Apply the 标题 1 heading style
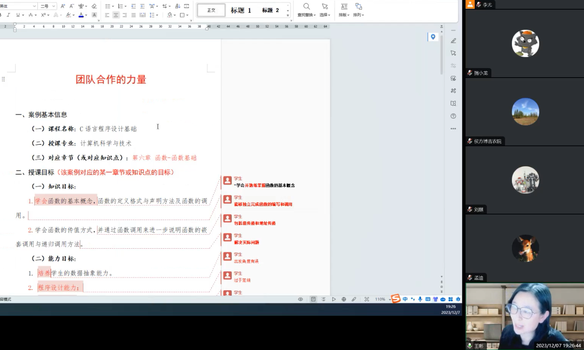 [241, 10]
